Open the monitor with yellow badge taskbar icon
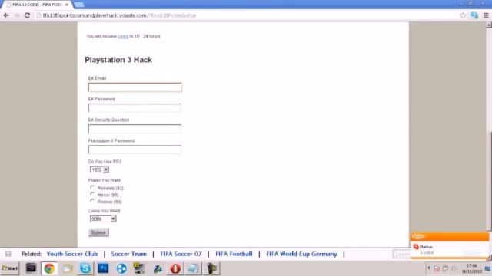The image size is (492, 276). pyautogui.click(x=139, y=268)
